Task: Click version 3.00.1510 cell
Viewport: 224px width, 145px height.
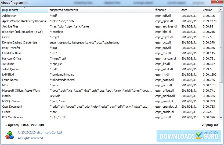Action: point(210,85)
